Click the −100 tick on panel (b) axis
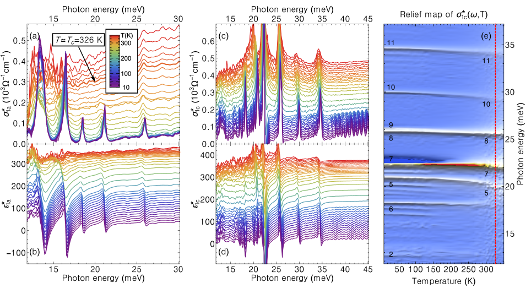The height and width of the screenshot is (288, 531). point(15,253)
